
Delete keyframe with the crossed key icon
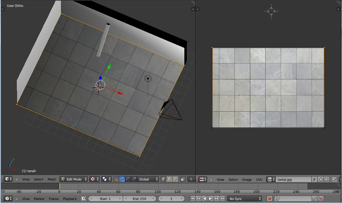(x=321, y=199)
